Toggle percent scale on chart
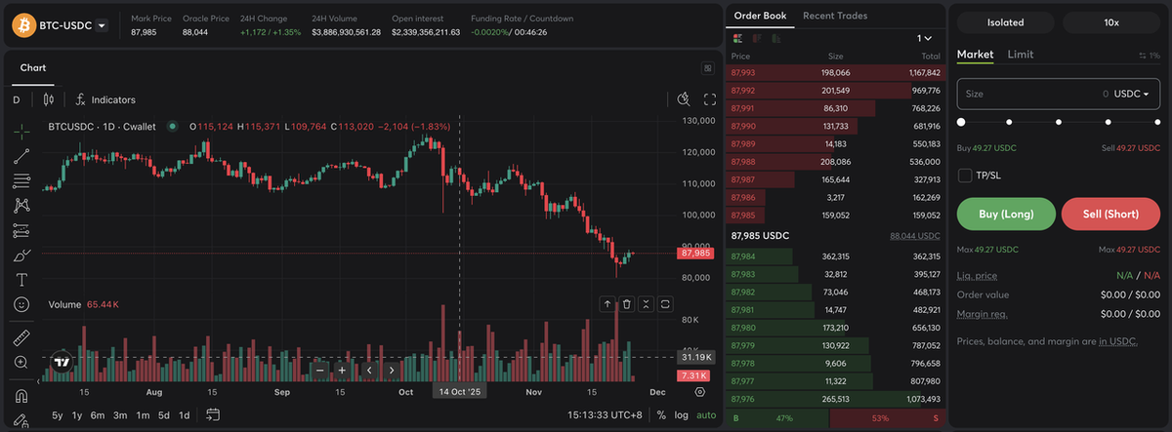The width and height of the screenshot is (1172, 432). [x=661, y=414]
